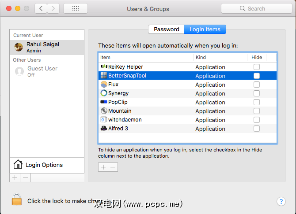Remove selected login item with minus button
This screenshot has height=214, width=296.
click(113, 167)
